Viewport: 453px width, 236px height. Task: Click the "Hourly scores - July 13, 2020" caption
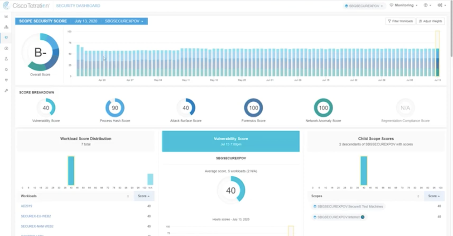pyautogui.click(x=231, y=219)
